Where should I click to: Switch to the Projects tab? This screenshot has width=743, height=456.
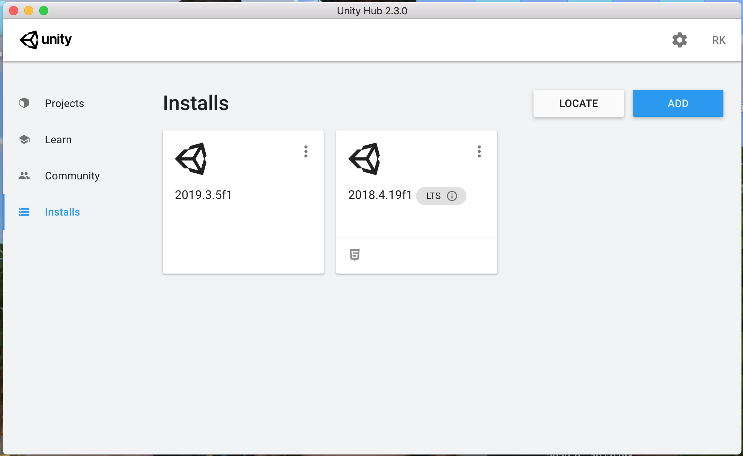tap(64, 103)
